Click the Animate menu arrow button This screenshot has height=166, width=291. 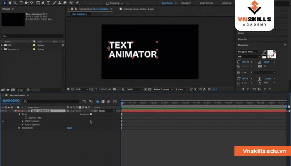90,114
